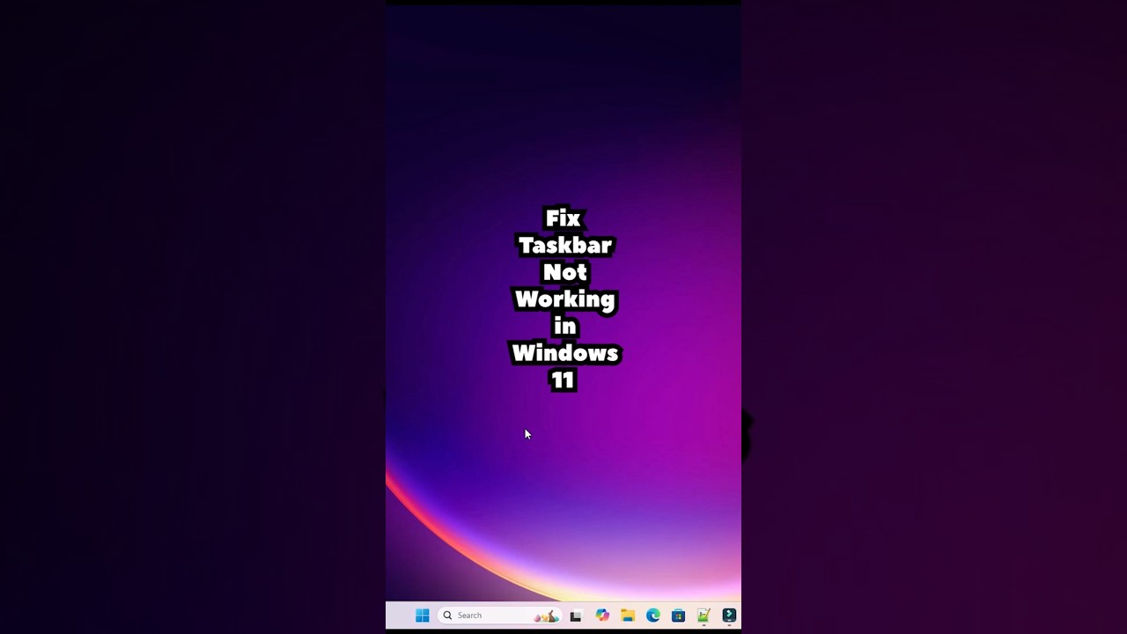
Task: Click the taskbar Search box
Action: (x=500, y=616)
